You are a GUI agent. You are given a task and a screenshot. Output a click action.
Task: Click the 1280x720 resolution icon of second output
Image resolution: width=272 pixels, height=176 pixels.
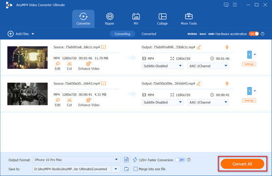[172, 95]
